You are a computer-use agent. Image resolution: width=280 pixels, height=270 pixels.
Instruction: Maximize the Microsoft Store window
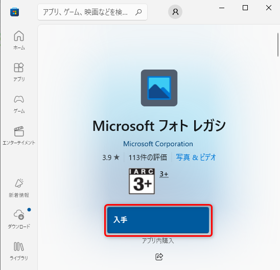(245, 8)
